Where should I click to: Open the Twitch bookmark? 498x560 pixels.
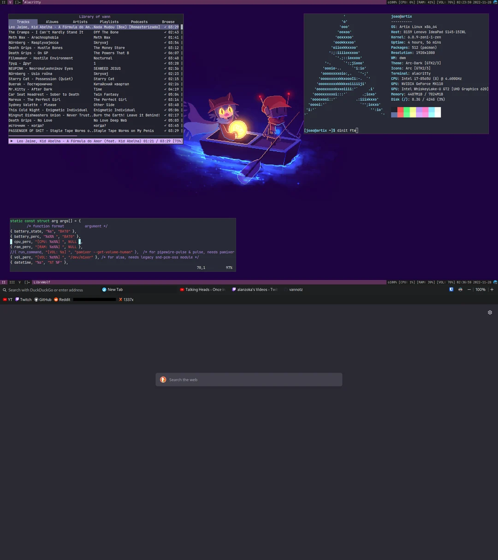[x=24, y=300]
